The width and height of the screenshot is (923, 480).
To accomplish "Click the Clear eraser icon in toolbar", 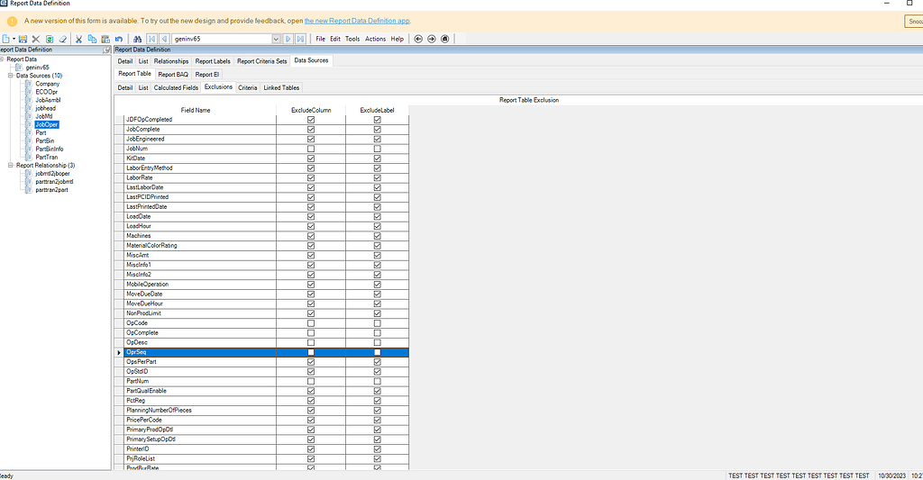I will point(62,39).
